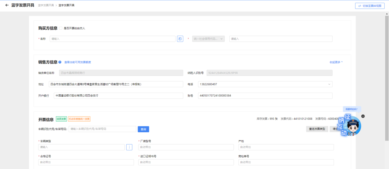Collapse seller details via 收起更多
389x169 pixels.
coord(336,62)
